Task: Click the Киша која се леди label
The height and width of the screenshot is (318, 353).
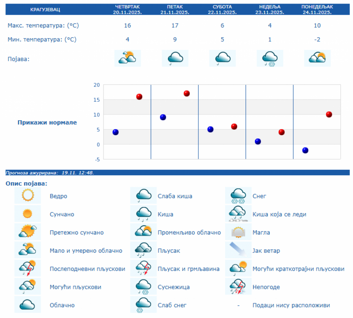Action: pos(279,214)
